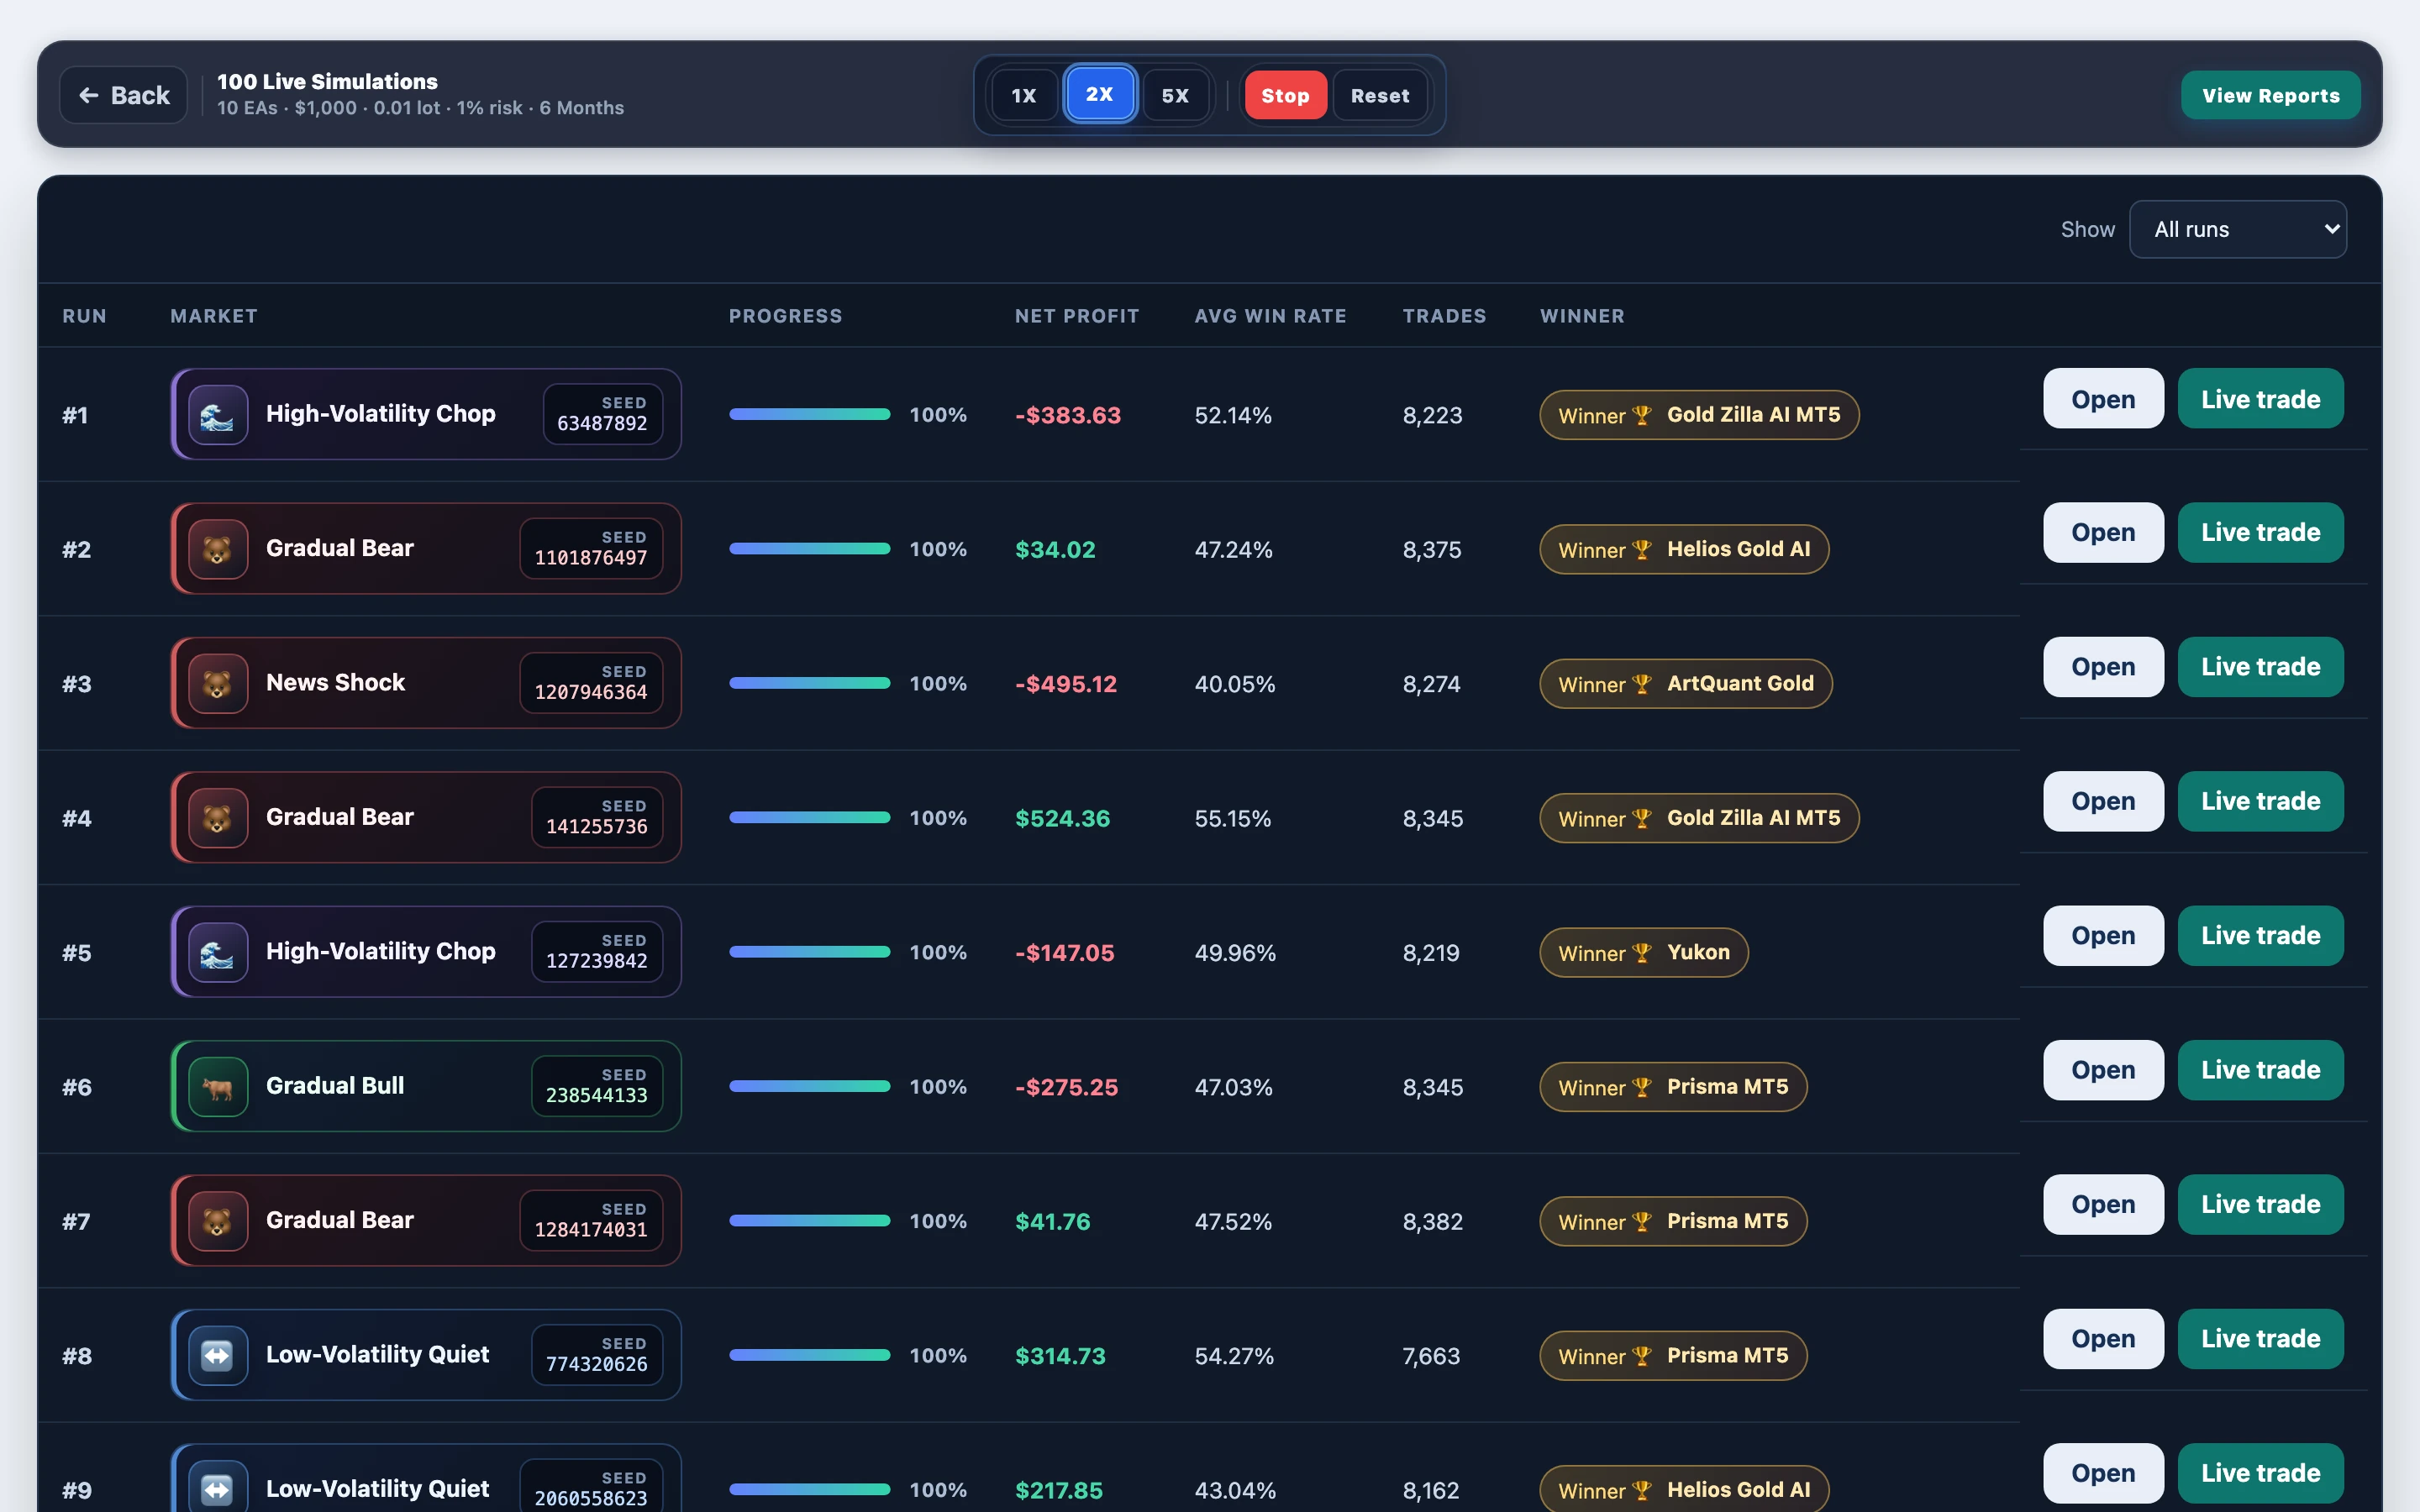Click the progress bar in run #1
The height and width of the screenshot is (1512, 2420).
[x=810, y=414]
